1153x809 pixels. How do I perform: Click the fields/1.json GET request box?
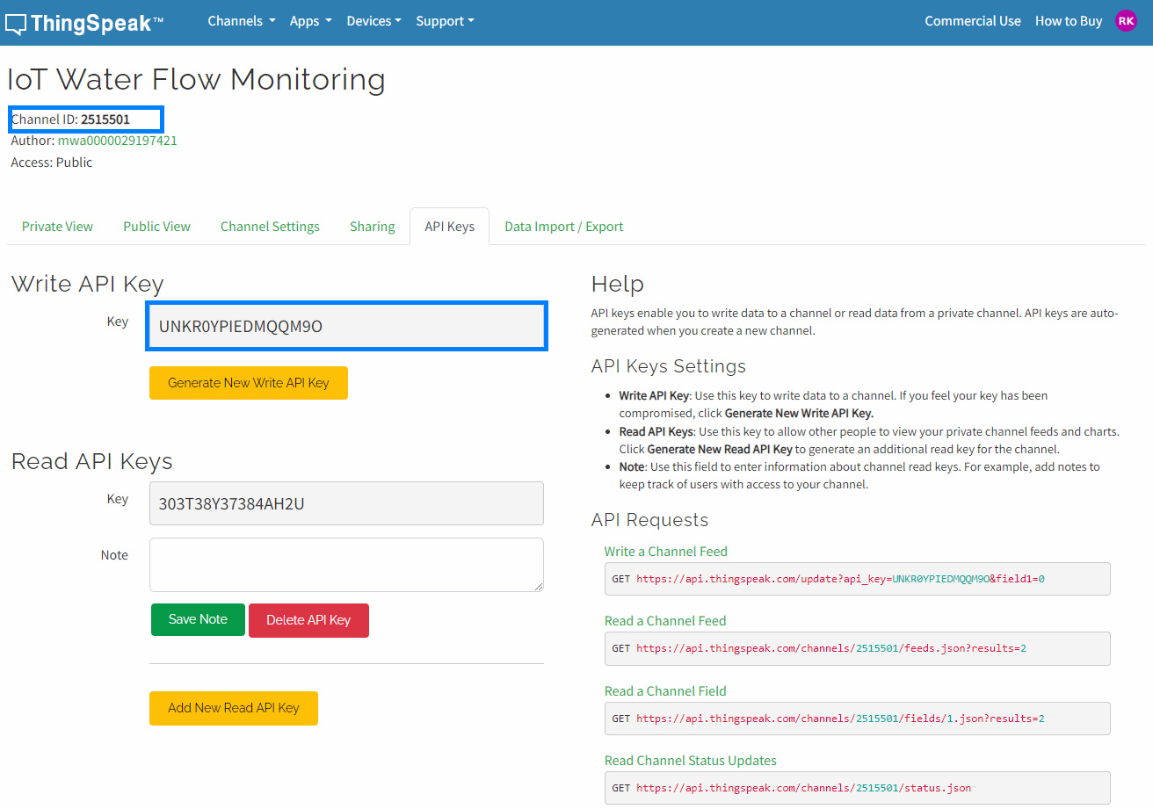(858, 719)
